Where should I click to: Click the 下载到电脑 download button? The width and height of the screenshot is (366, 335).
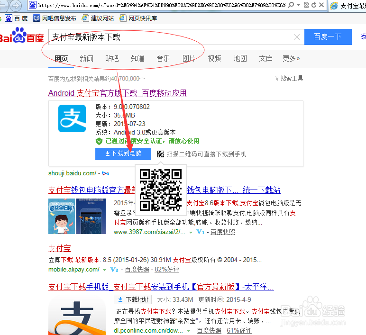click(x=123, y=154)
